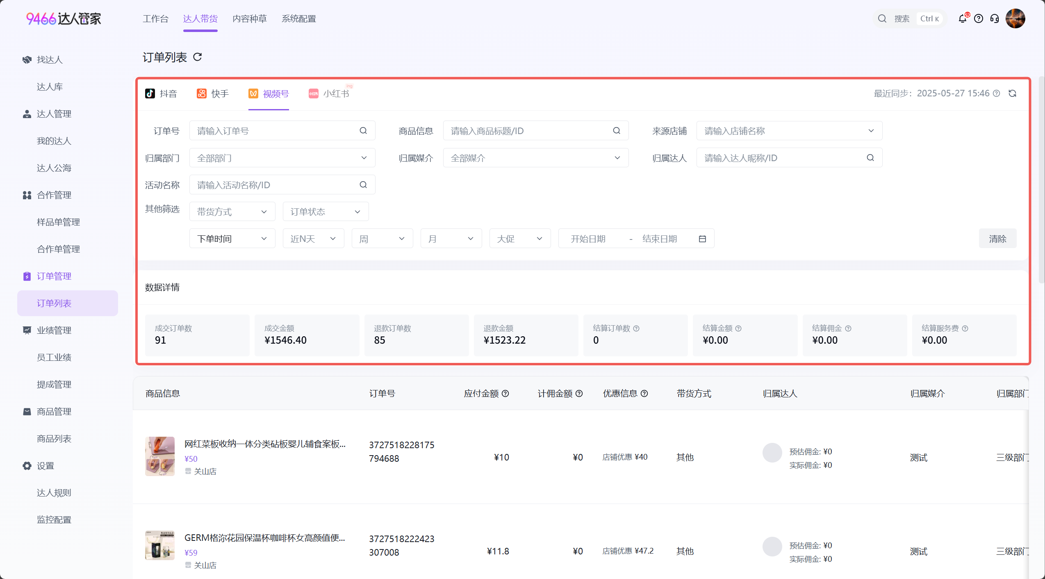The height and width of the screenshot is (579, 1045).
Task: Click the refresh icon beside 订单列表 title
Action: (198, 57)
